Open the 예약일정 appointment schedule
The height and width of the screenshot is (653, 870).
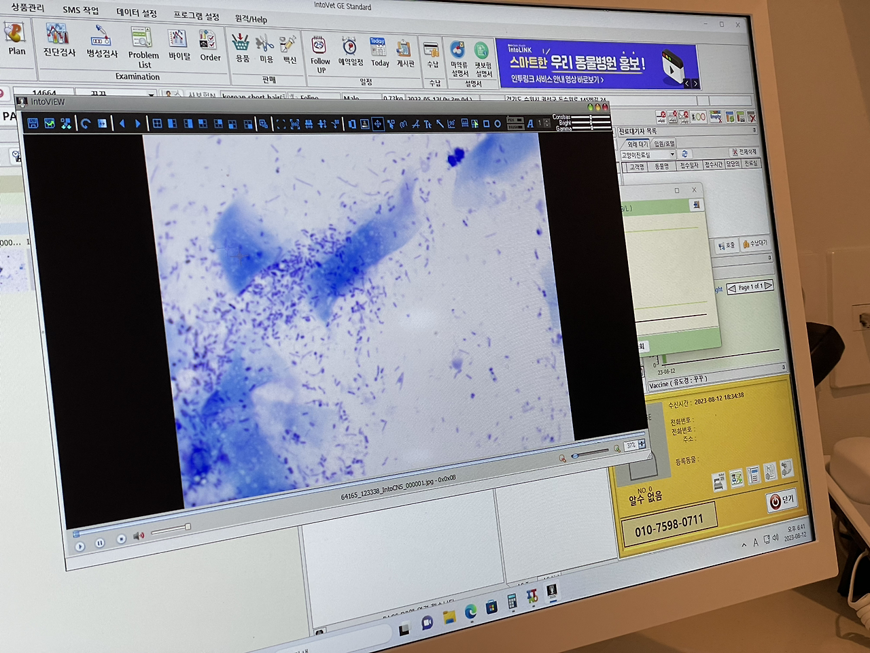(350, 52)
